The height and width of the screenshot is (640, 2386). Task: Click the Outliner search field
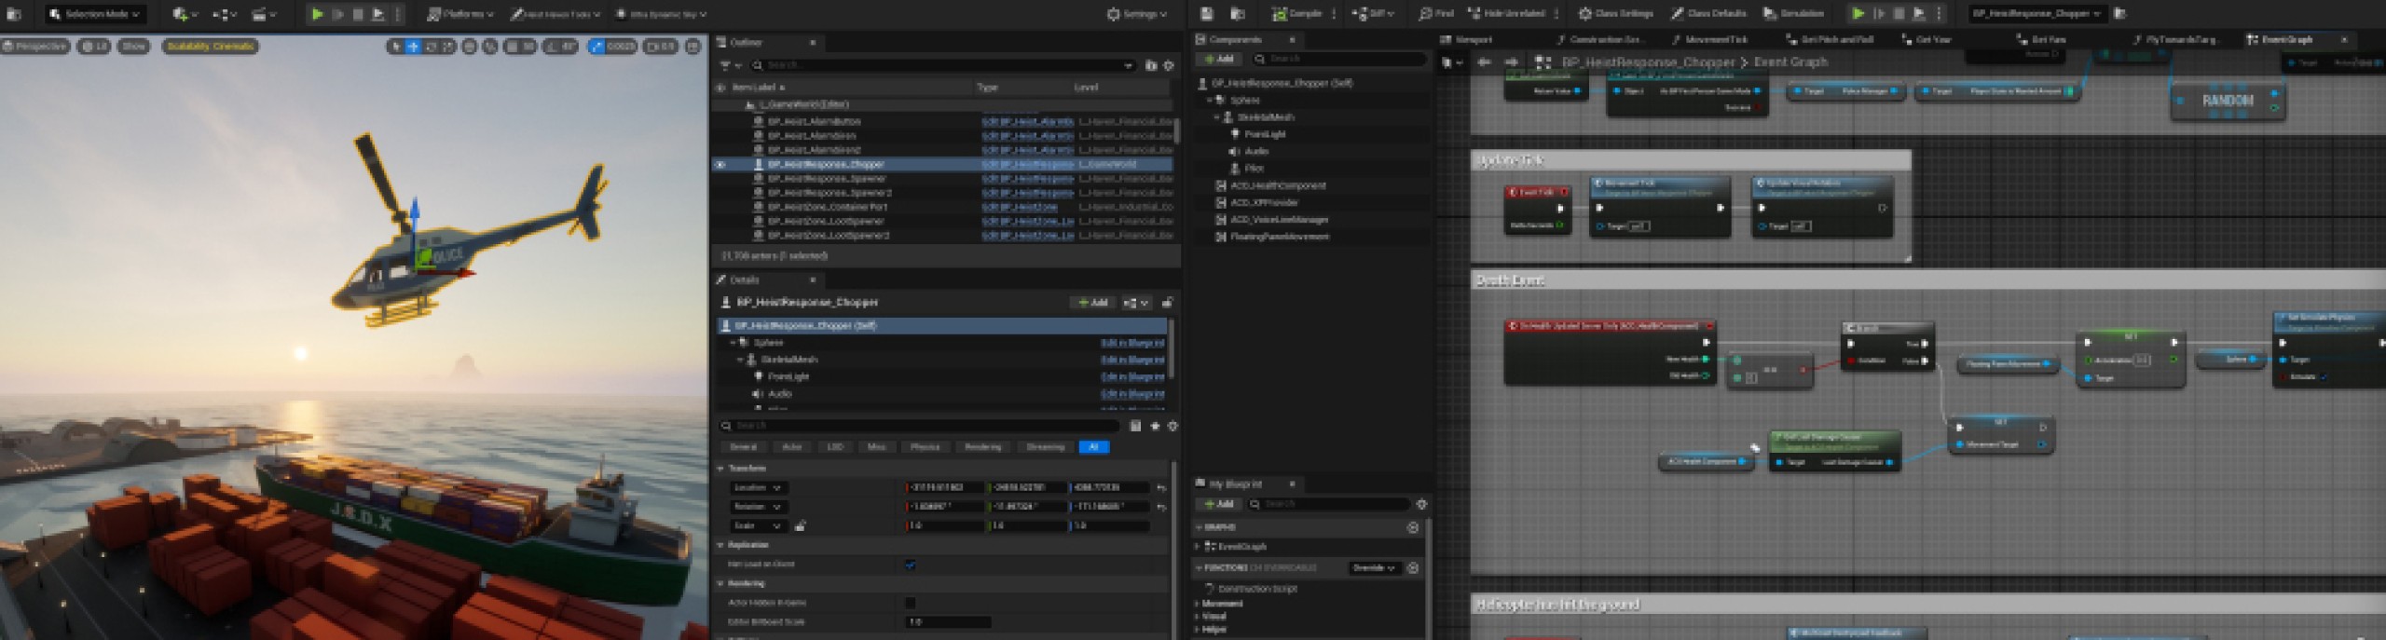point(943,65)
